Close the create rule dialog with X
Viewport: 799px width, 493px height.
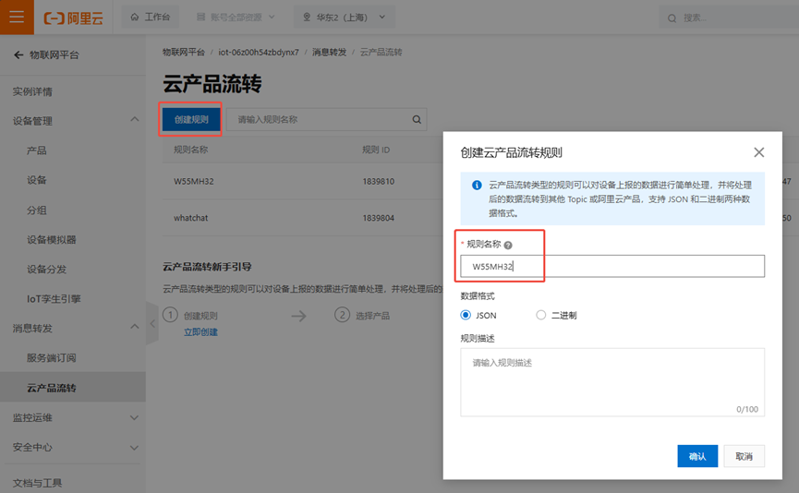click(x=758, y=152)
